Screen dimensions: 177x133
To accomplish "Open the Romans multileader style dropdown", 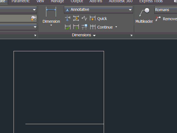I will tap(166, 10).
